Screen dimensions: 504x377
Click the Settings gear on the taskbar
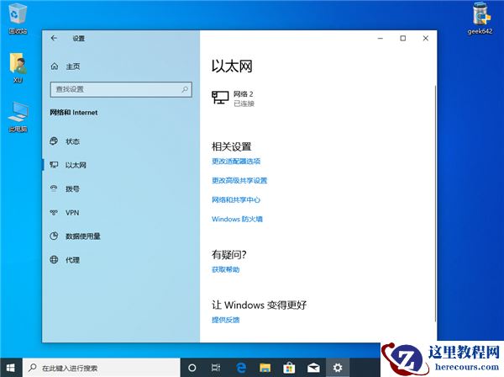[338, 368]
